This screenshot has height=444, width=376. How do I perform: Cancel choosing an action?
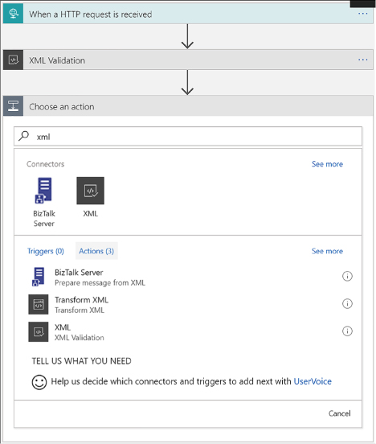(x=339, y=413)
